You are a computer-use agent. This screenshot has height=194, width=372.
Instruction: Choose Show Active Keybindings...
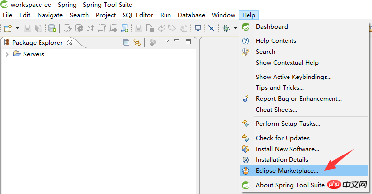[x=304, y=77]
